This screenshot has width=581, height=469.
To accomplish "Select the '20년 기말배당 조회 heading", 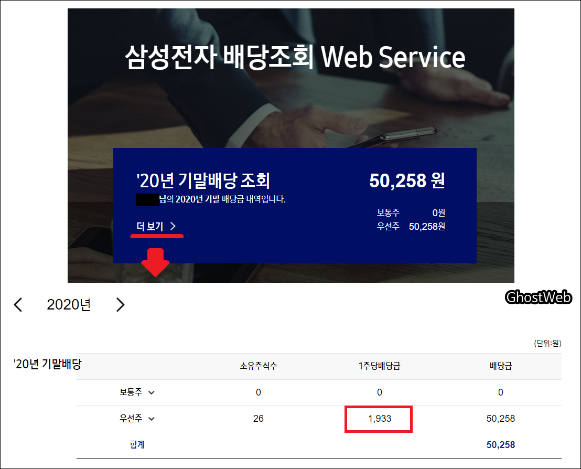I will [x=203, y=180].
